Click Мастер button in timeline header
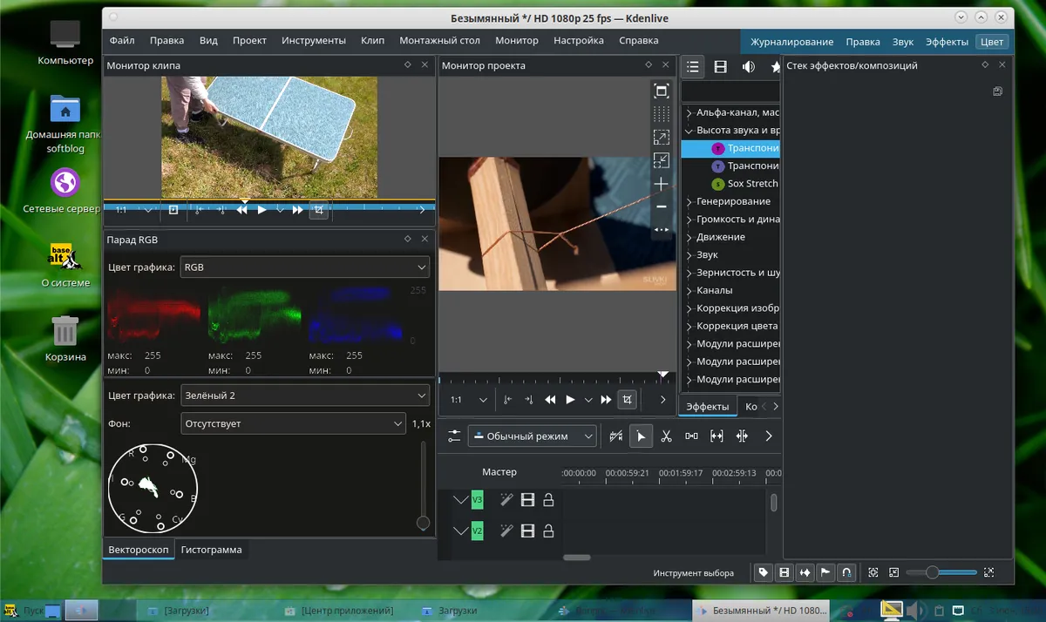Screen dimensions: 1046x622 (499, 472)
